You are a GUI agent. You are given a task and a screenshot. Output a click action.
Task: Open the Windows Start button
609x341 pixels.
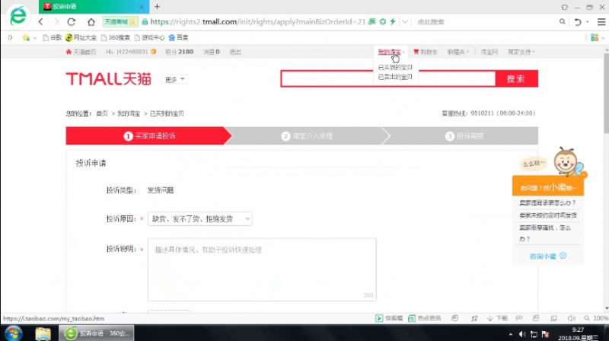pos(14,333)
